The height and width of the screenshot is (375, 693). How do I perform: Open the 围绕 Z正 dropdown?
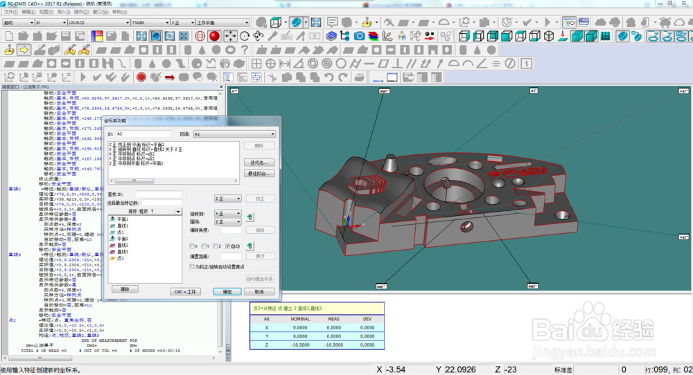(x=227, y=222)
